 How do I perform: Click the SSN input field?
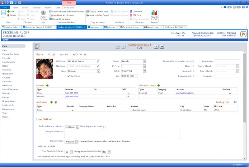(129, 76)
